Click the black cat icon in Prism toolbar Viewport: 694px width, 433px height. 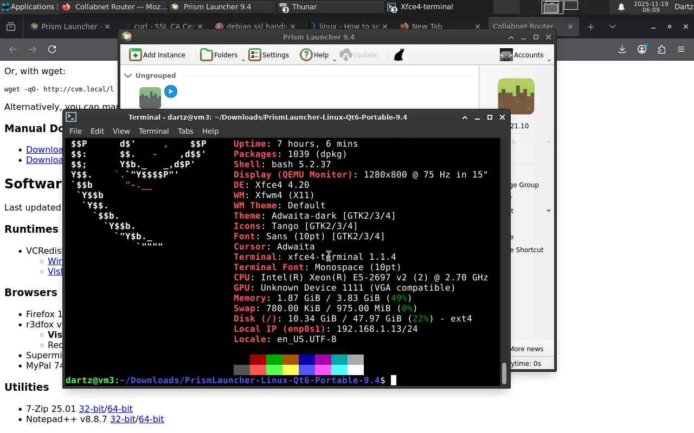[399, 55]
